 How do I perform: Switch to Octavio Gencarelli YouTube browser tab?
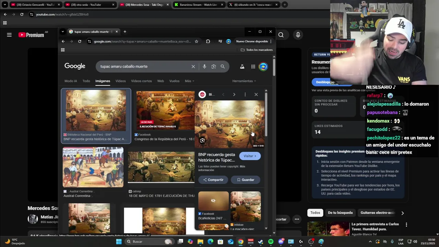tap(36, 5)
